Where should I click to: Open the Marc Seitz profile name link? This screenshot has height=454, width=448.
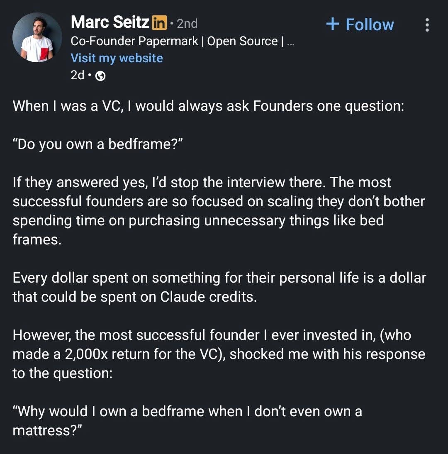tap(110, 22)
